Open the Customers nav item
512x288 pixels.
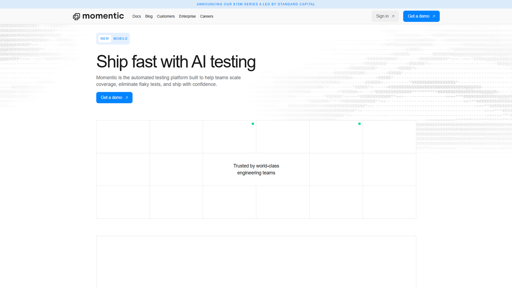[x=166, y=16]
